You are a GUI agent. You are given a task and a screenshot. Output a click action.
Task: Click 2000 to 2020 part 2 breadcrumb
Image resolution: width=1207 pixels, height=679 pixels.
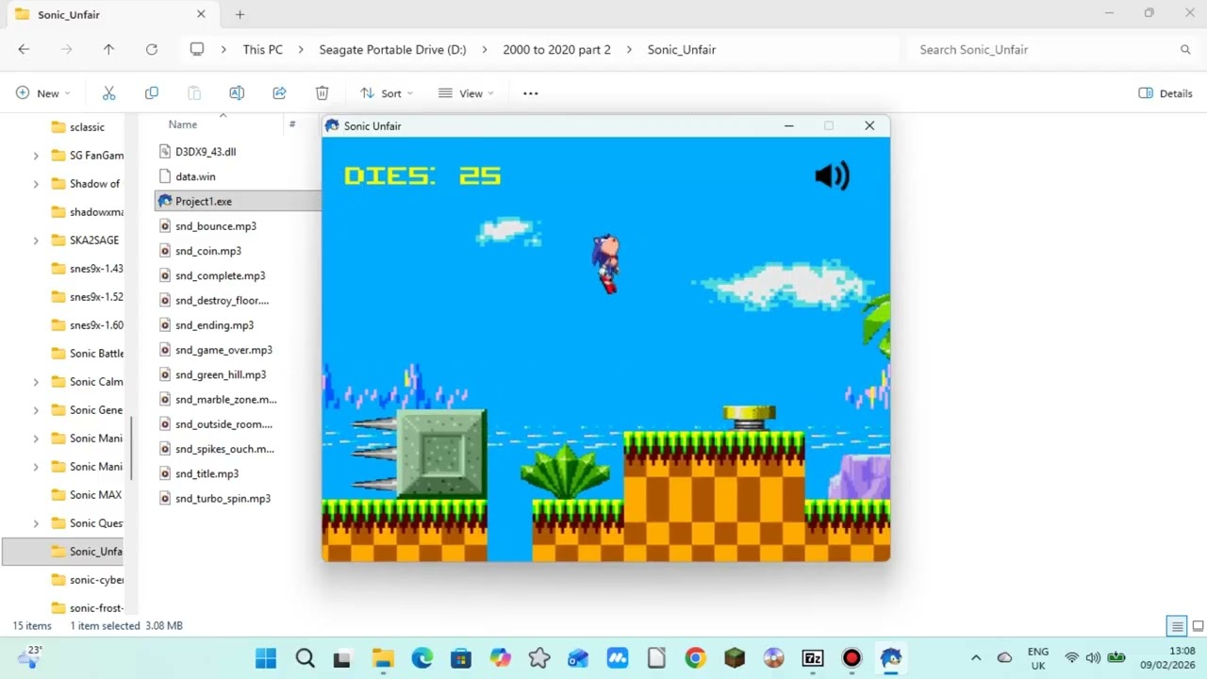[556, 49]
